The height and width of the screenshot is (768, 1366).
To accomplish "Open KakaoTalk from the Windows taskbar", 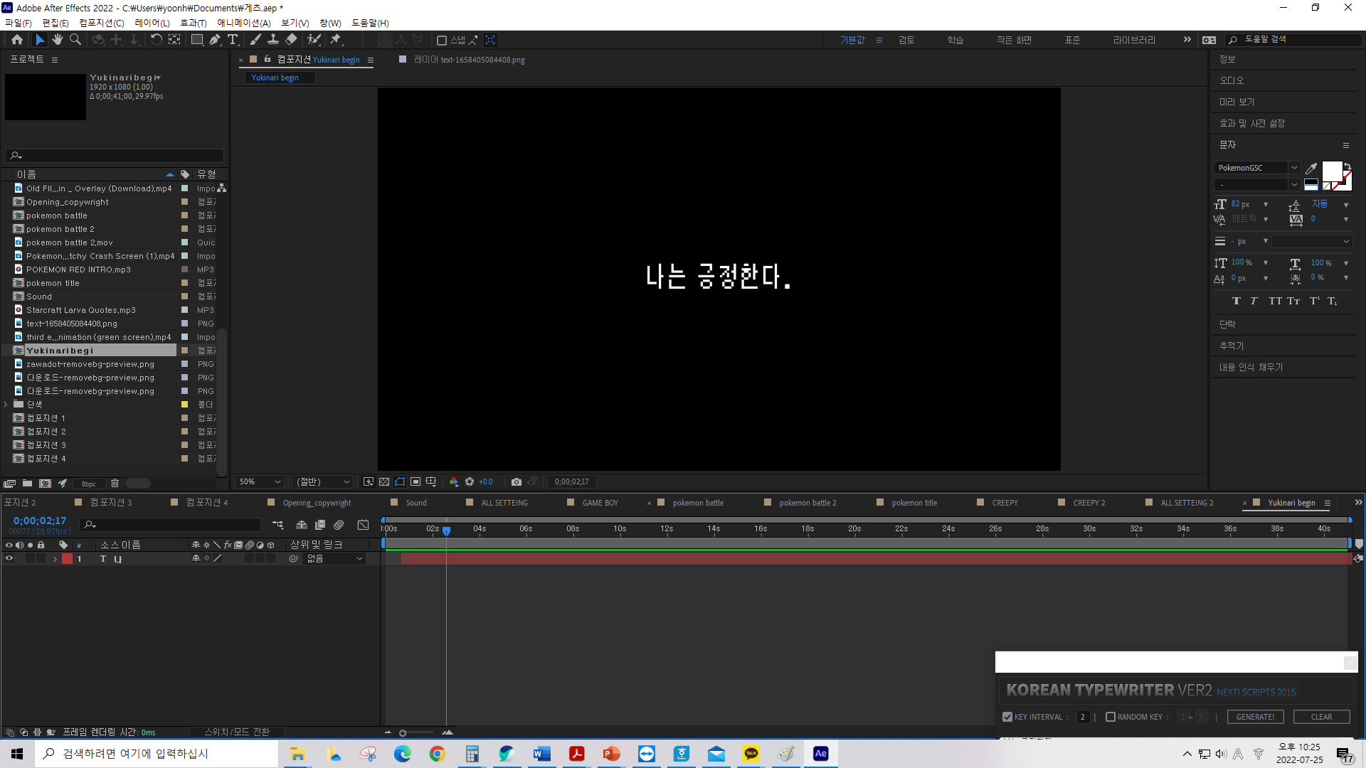I will (x=751, y=754).
